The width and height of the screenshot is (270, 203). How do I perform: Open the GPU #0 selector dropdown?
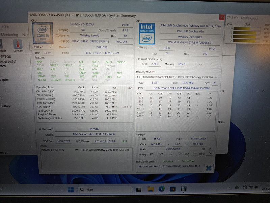(x=146, y=47)
